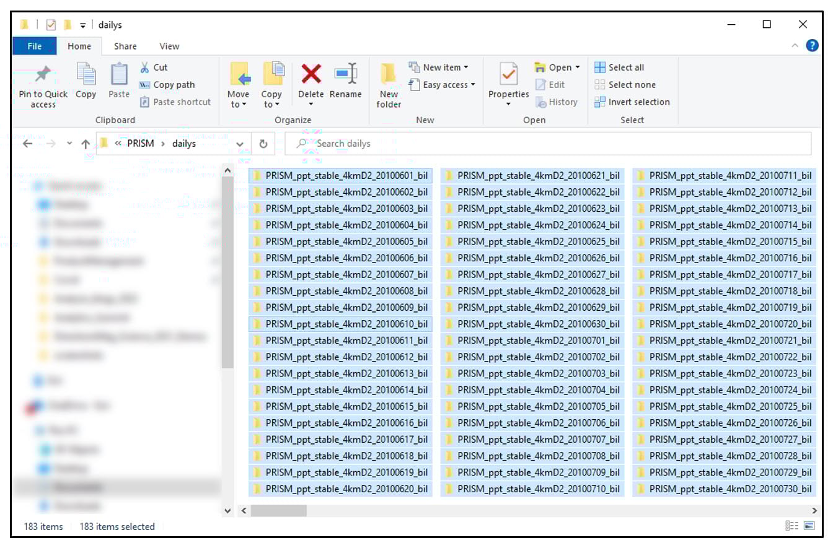This screenshot has height=556, width=833.
Task: Click Select all in ribbon
Action: tap(619, 67)
